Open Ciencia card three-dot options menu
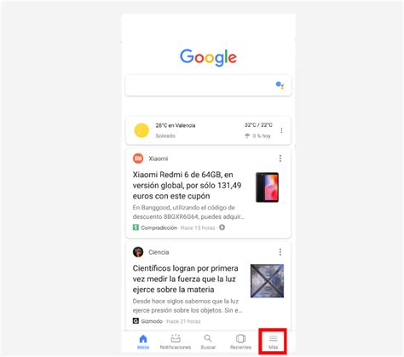This screenshot has width=404, height=357. coord(280,252)
